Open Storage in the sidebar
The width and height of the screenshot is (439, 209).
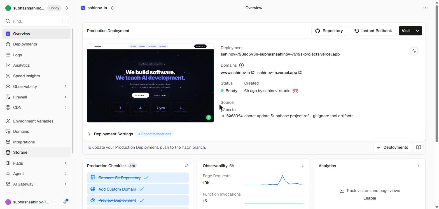click(x=36, y=152)
